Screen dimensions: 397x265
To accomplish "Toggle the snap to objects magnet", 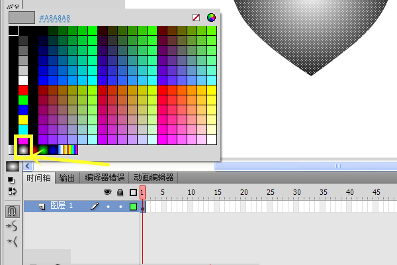I will [12, 211].
